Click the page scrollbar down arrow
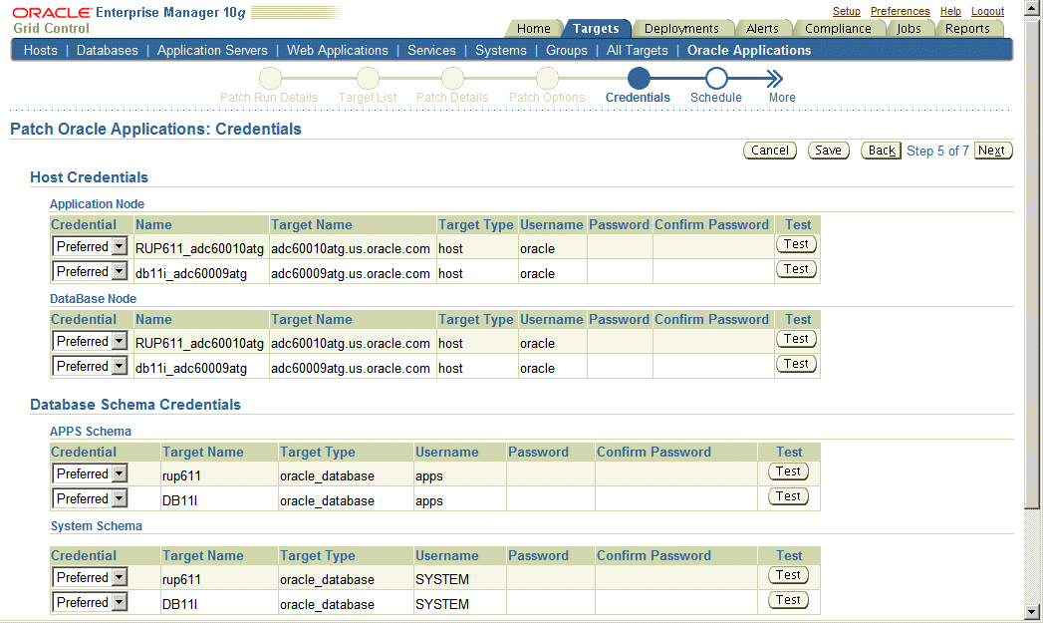Viewport: 1043px width, 623px height. [x=1032, y=612]
